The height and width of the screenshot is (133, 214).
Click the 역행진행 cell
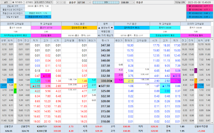pos(106,31)
